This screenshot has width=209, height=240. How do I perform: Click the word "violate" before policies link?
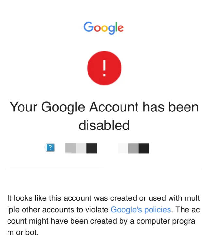(100, 209)
